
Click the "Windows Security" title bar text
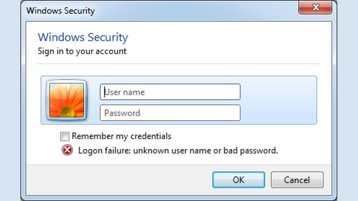[60, 11]
